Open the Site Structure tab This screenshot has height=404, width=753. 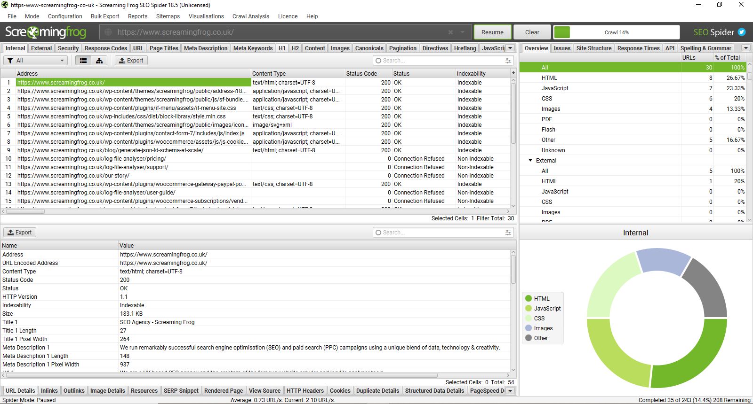(594, 48)
